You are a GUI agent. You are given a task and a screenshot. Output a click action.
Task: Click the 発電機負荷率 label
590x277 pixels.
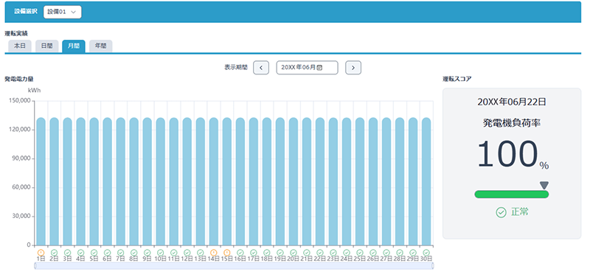(512, 122)
